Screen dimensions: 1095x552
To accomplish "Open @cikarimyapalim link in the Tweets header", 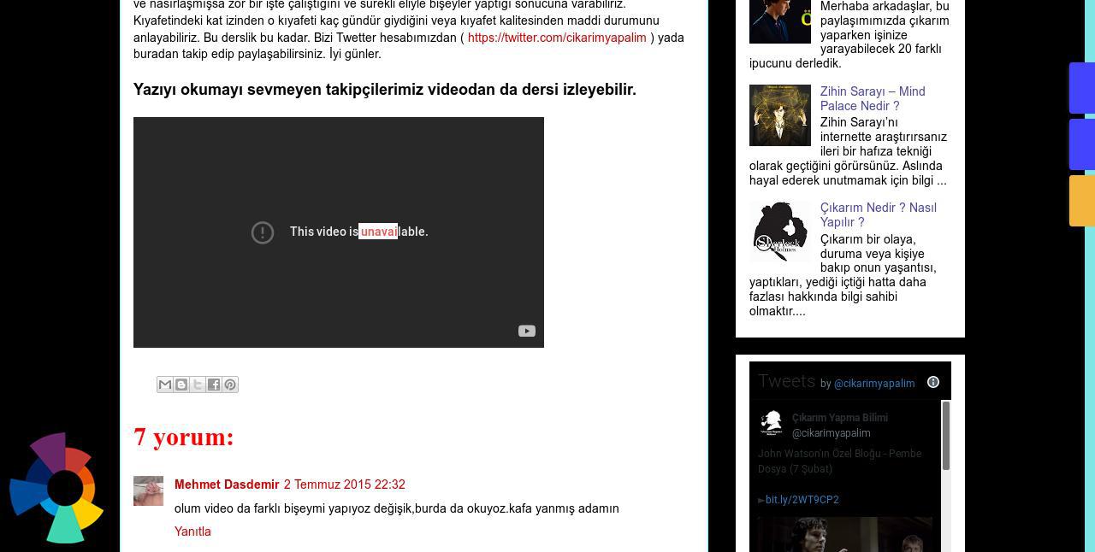I will [874, 384].
